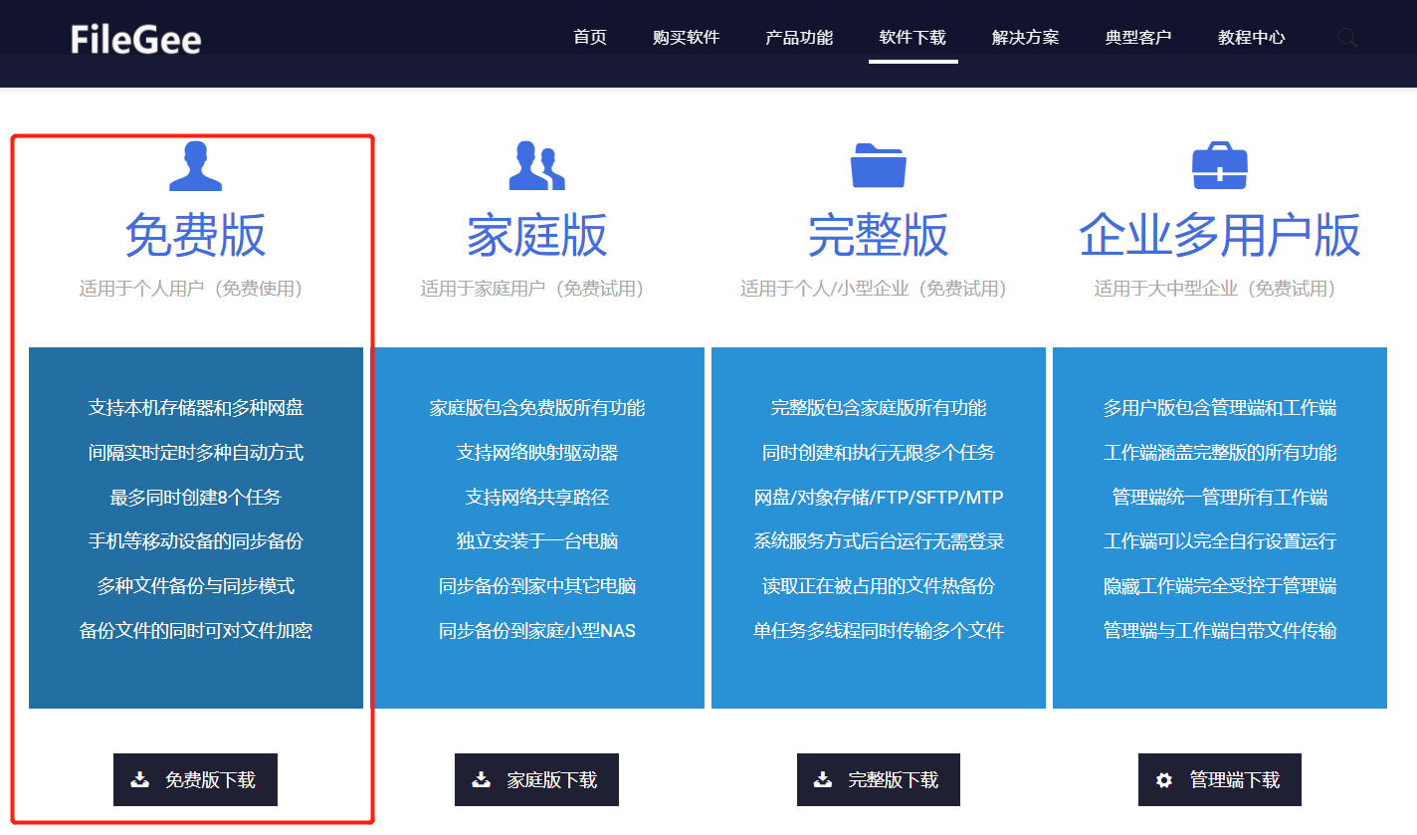Open the 解决方案 menu item

click(1026, 38)
